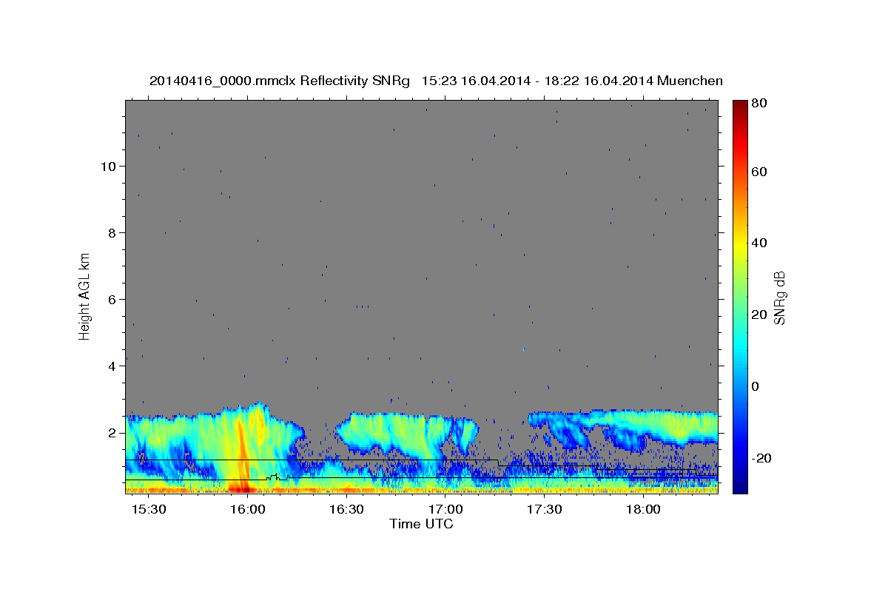Click the 17:30 time axis label
Viewport: 888px width, 592px height.
pos(545,510)
